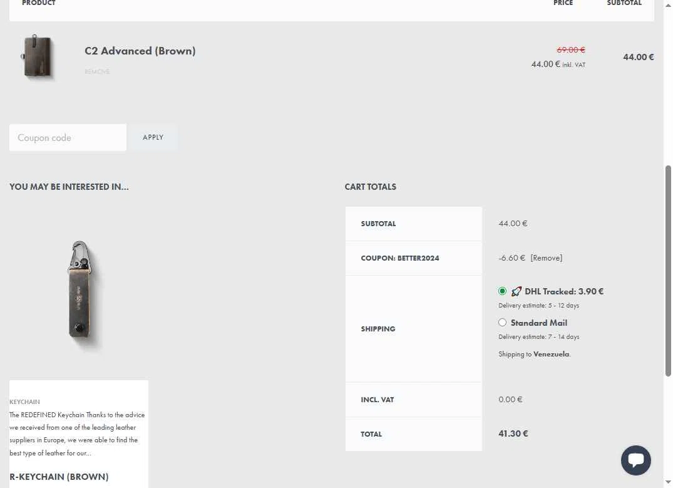Click the coupon discount -6.60 €
The height and width of the screenshot is (488, 673).
[511, 257]
